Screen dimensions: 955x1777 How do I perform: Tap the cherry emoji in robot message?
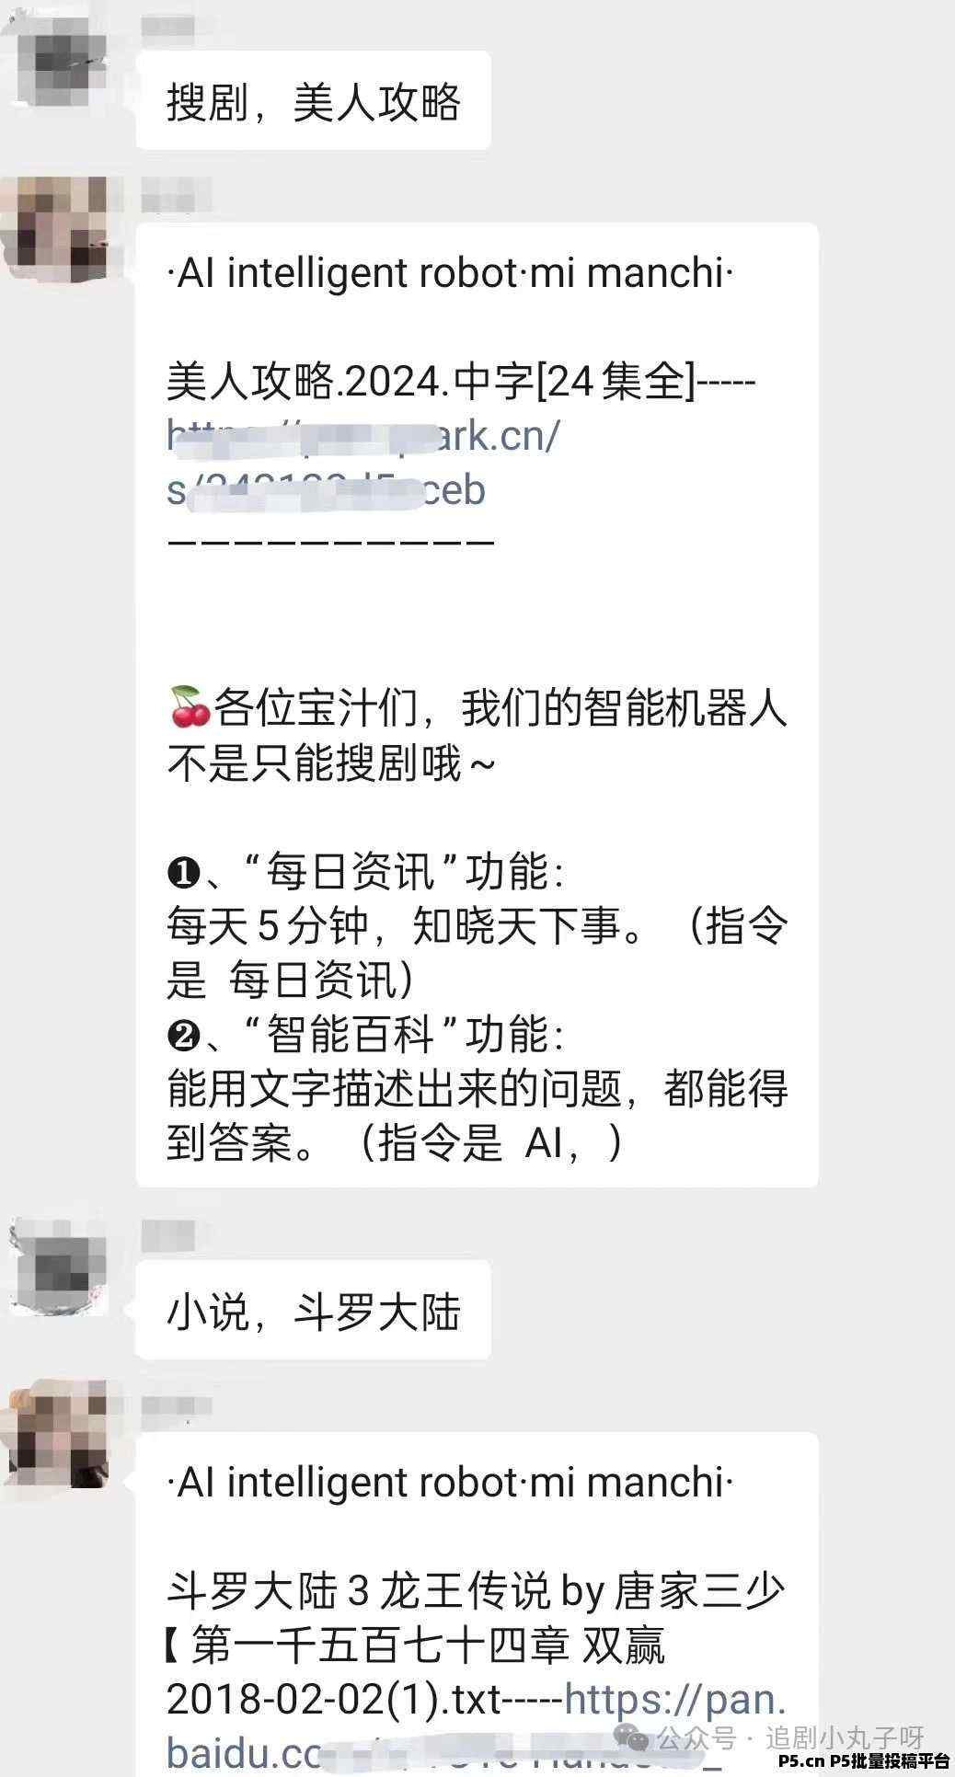[189, 707]
